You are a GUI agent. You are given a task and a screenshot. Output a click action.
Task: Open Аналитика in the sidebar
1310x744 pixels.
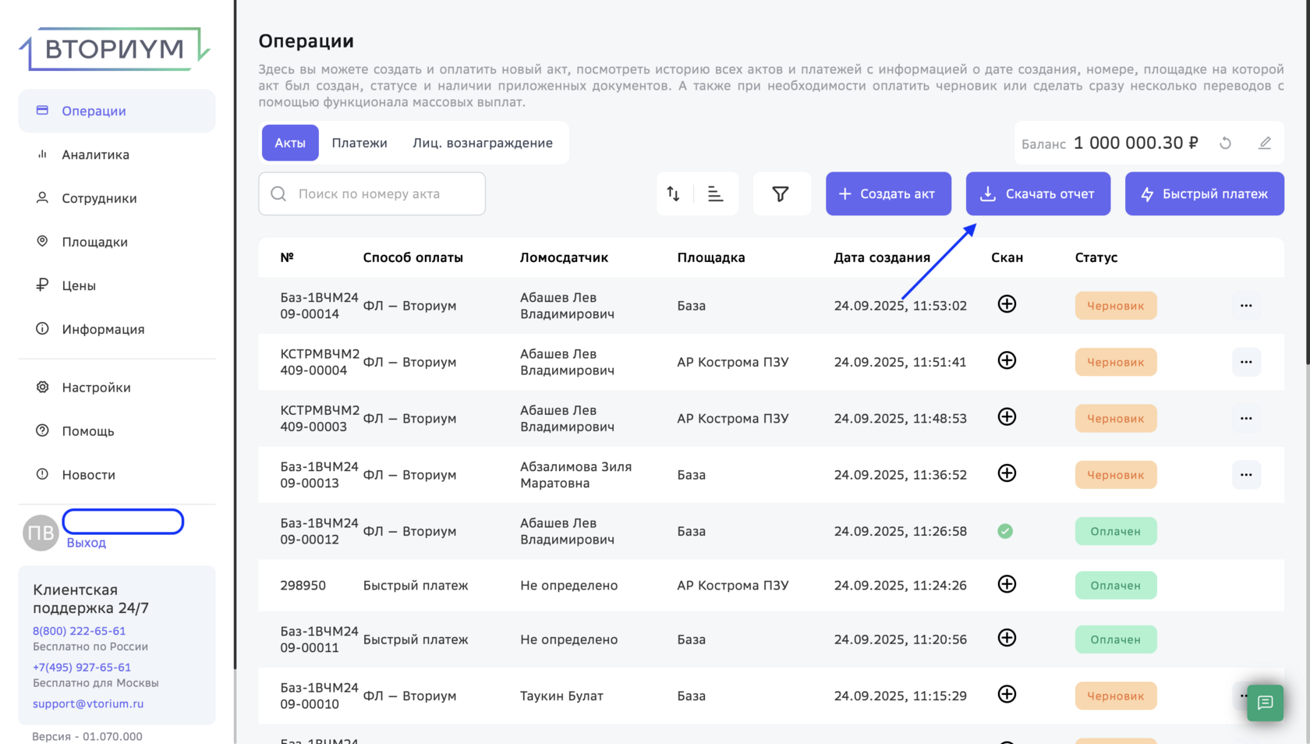95,154
